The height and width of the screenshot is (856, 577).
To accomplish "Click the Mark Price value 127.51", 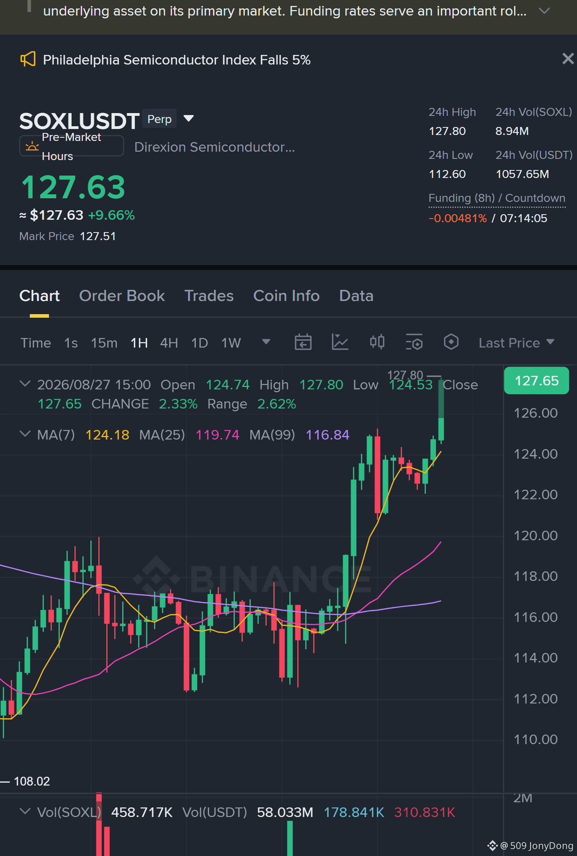I will point(98,236).
